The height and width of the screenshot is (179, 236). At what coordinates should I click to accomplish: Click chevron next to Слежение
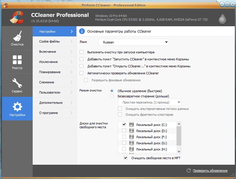(71, 82)
